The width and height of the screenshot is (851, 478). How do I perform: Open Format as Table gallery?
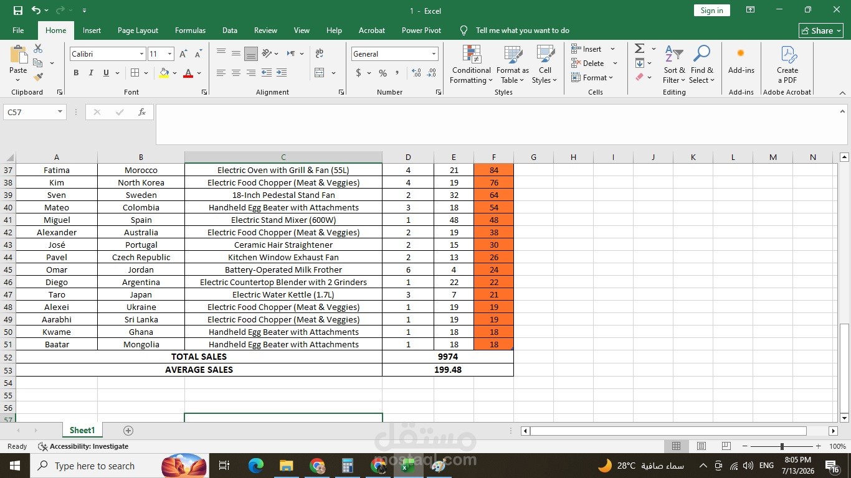513,65
